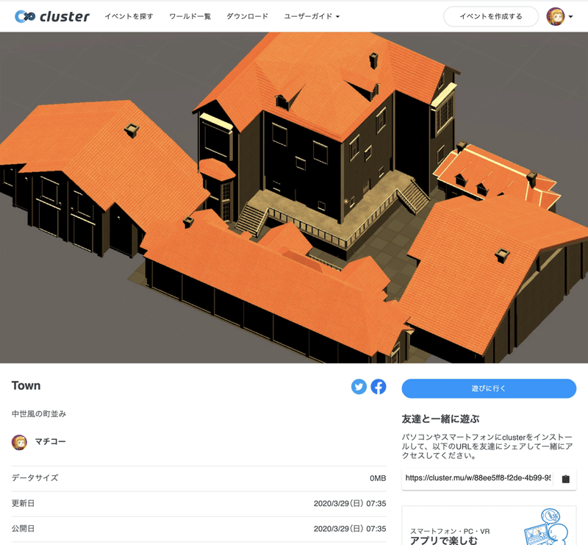Viewport: 588px width, 545px height.
Task: Select 更新日 date value 2020/3/29(日) 07:35
Action: [x=350, y=503]
